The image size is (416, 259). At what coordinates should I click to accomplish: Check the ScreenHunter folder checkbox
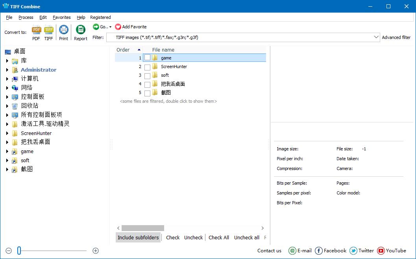(147, 67)
